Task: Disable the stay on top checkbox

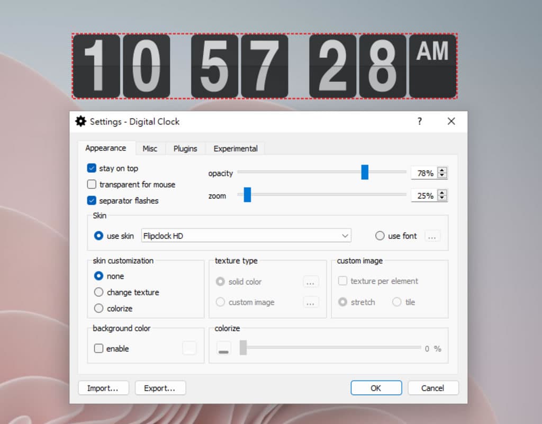Action: tap(92, 169)
